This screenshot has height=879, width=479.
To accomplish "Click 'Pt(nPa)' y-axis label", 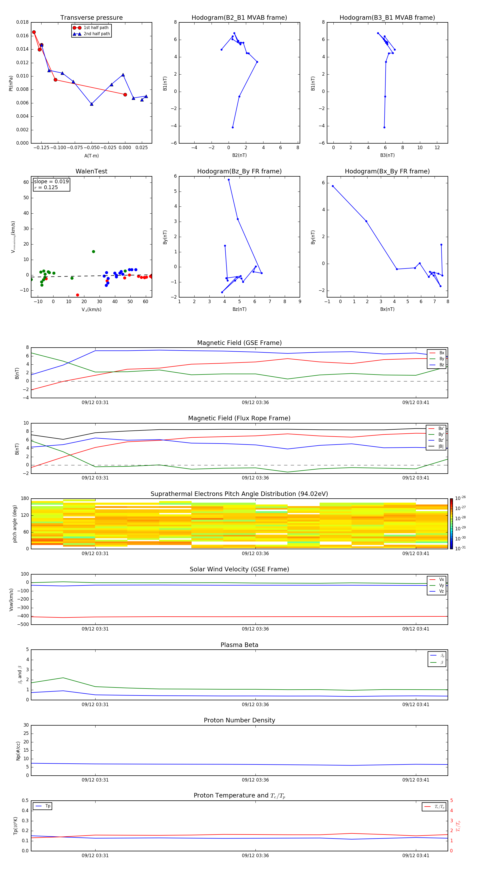I will tap(11, 83).
